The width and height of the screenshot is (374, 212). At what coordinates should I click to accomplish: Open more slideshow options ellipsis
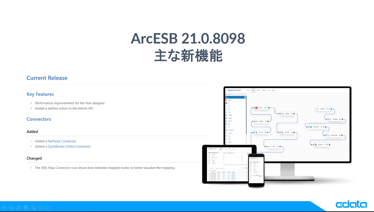tap(48, 207)
